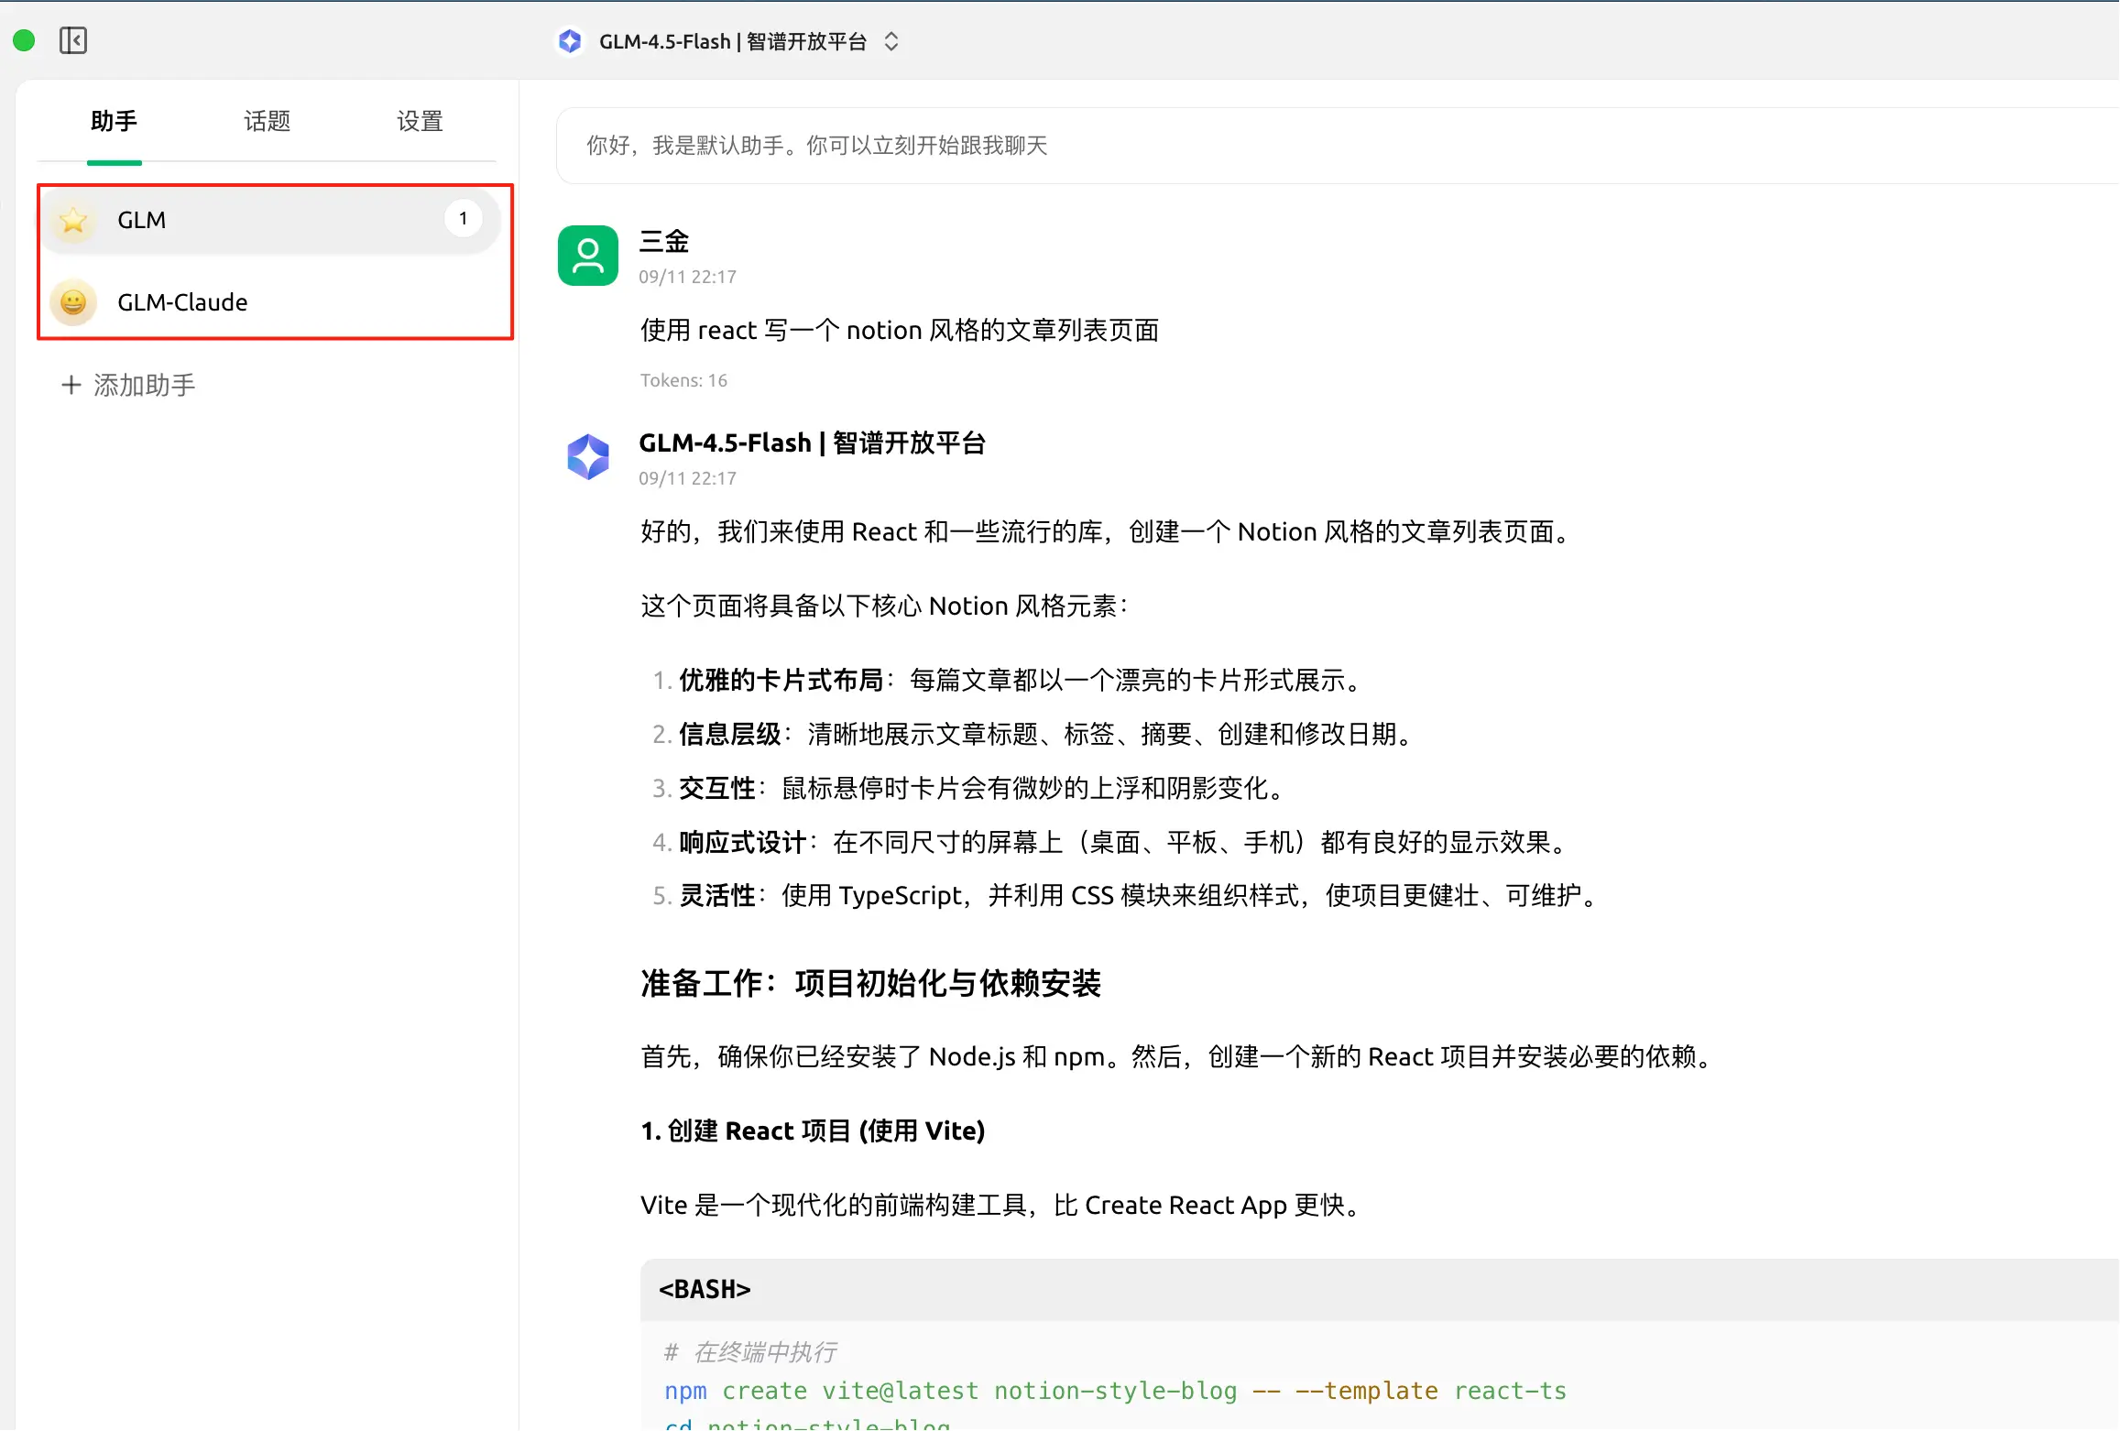Switch to the 助手 tab

tap(115, 121)
